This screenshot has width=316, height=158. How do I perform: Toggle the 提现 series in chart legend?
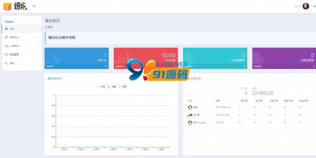[x=122, y=87]
